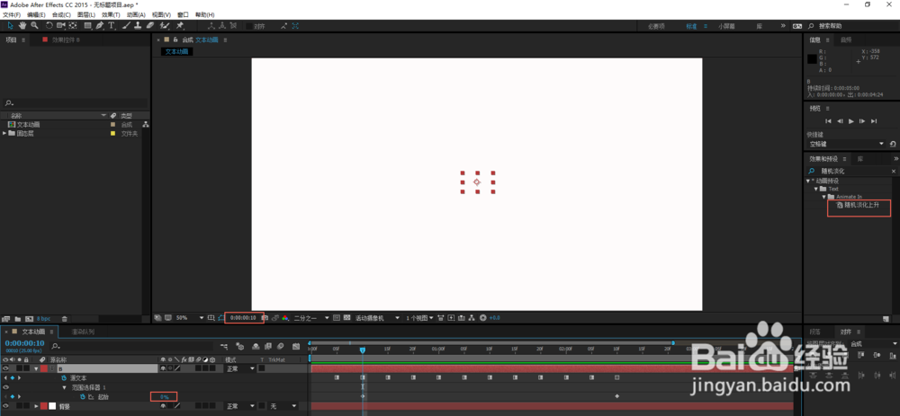
Task: Toggle transparency grid in viewer footer
Action: pos(346,317)
